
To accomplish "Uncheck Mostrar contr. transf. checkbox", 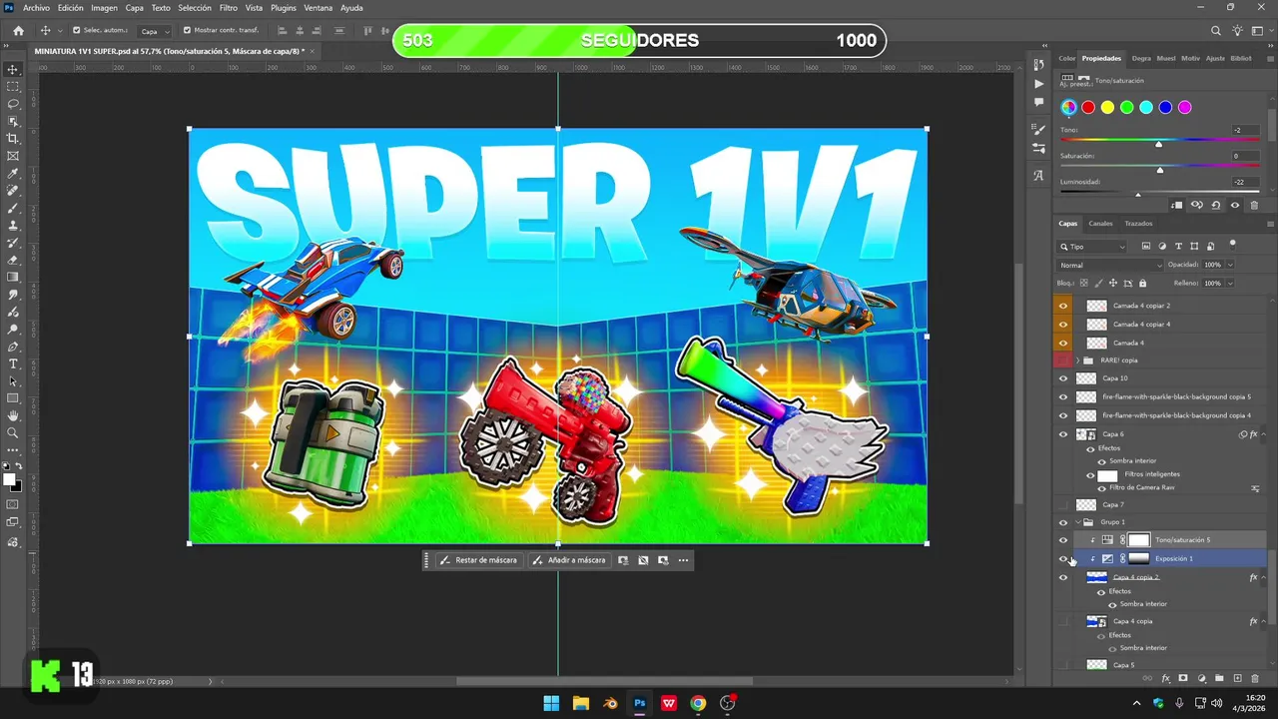I will point(187,31).
